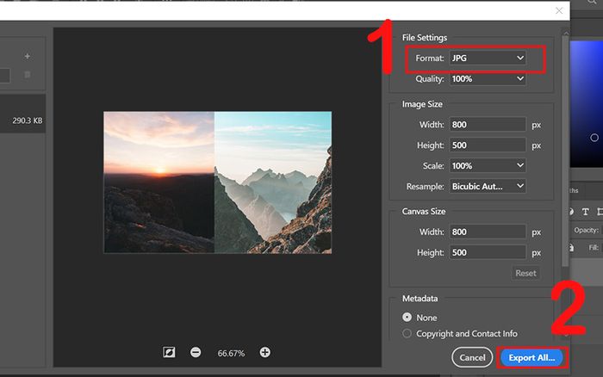Click the Cancel button
603x377 pixels.
tap(472, 357)
